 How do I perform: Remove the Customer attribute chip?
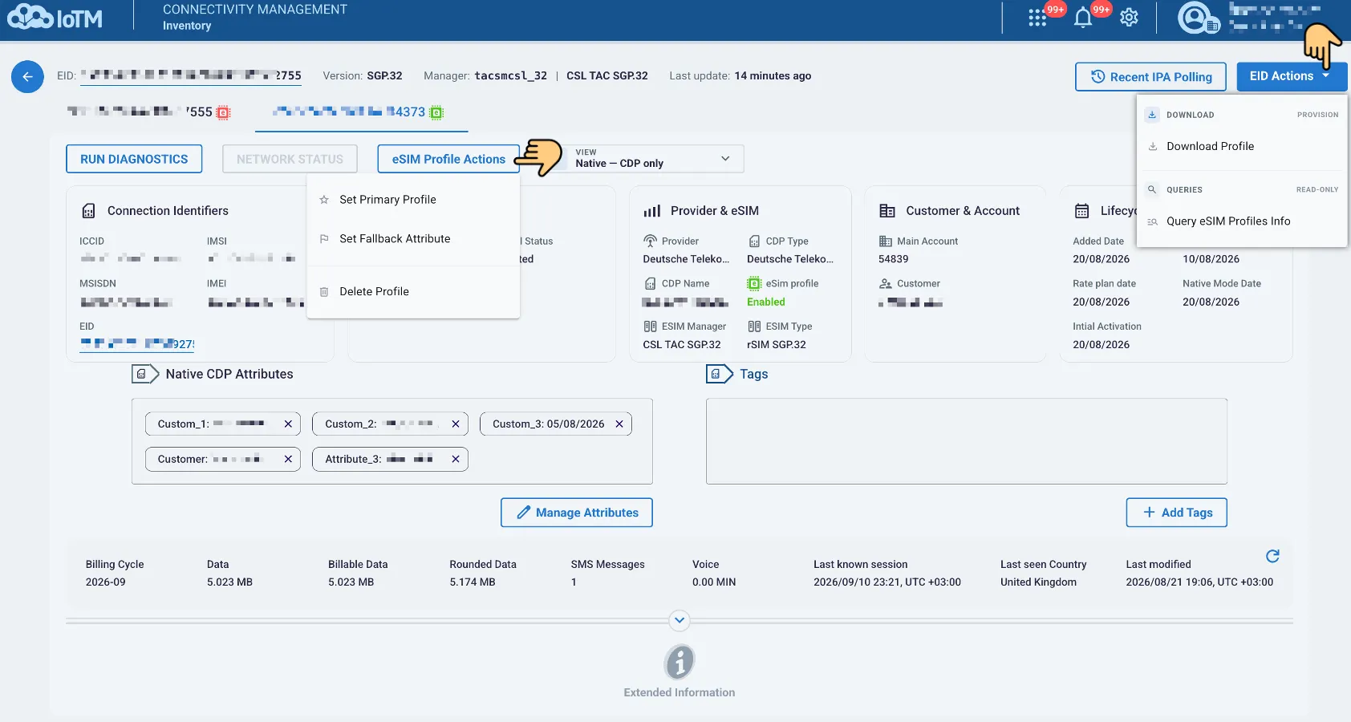click(288, 459)
